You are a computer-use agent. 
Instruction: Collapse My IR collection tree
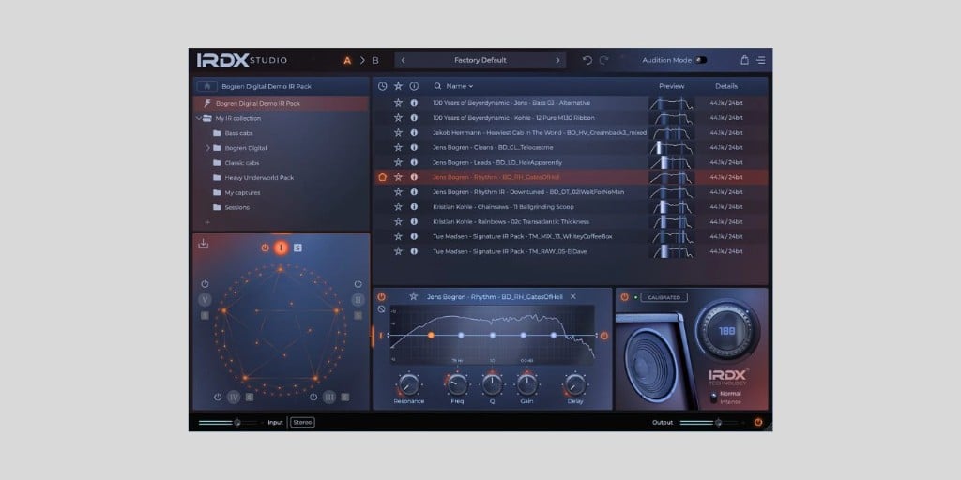coord(199,118)
